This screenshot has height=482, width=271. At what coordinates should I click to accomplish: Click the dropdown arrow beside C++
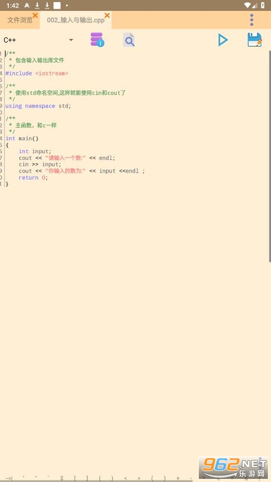click(x=71, y=40)
